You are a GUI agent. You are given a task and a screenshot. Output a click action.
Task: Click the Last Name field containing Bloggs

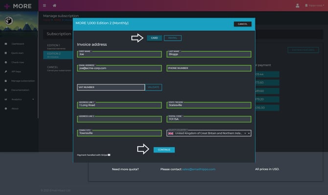click(209, 54)
